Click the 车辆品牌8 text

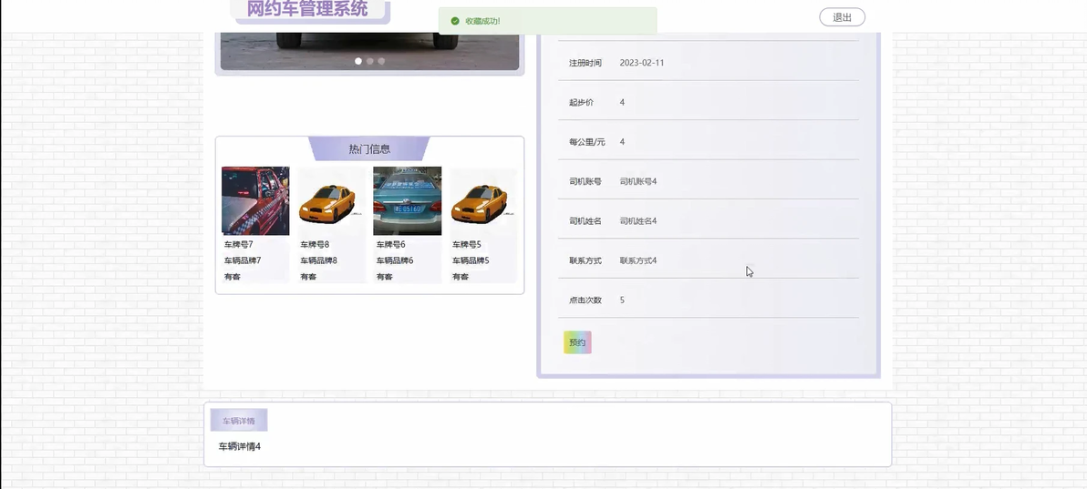[x=319, y=260]
